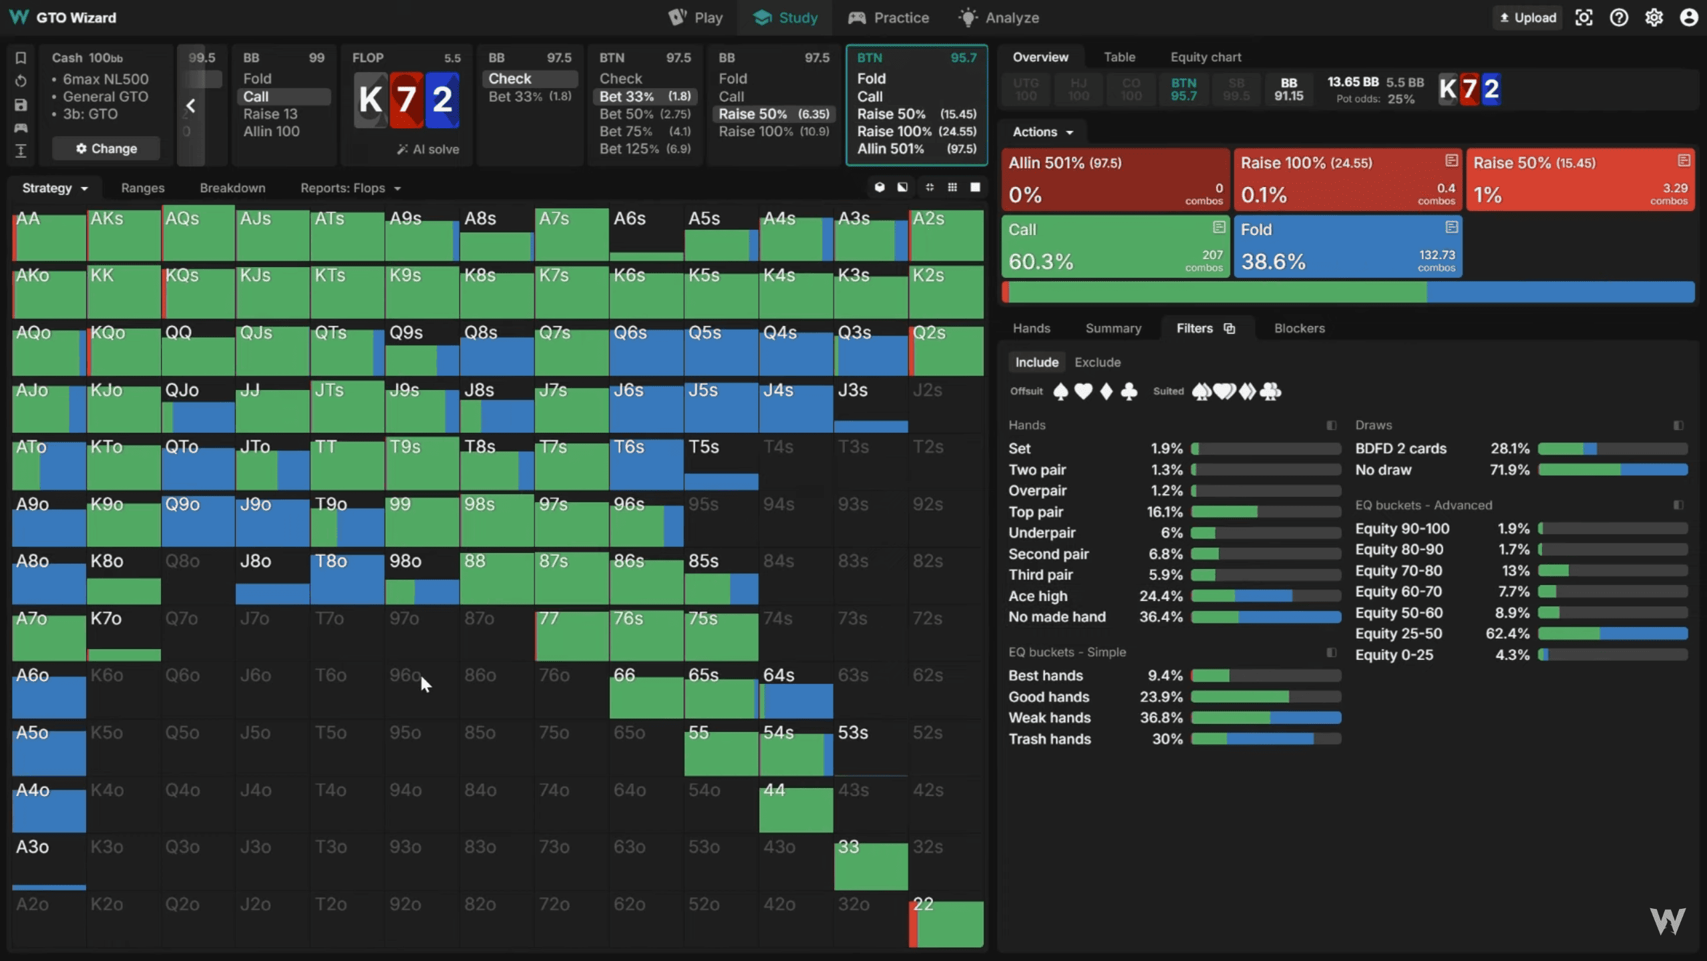The image size is (1707, 961).
Task: Click the offsuit heart suit filter icon
Action: pos(1083,391)
